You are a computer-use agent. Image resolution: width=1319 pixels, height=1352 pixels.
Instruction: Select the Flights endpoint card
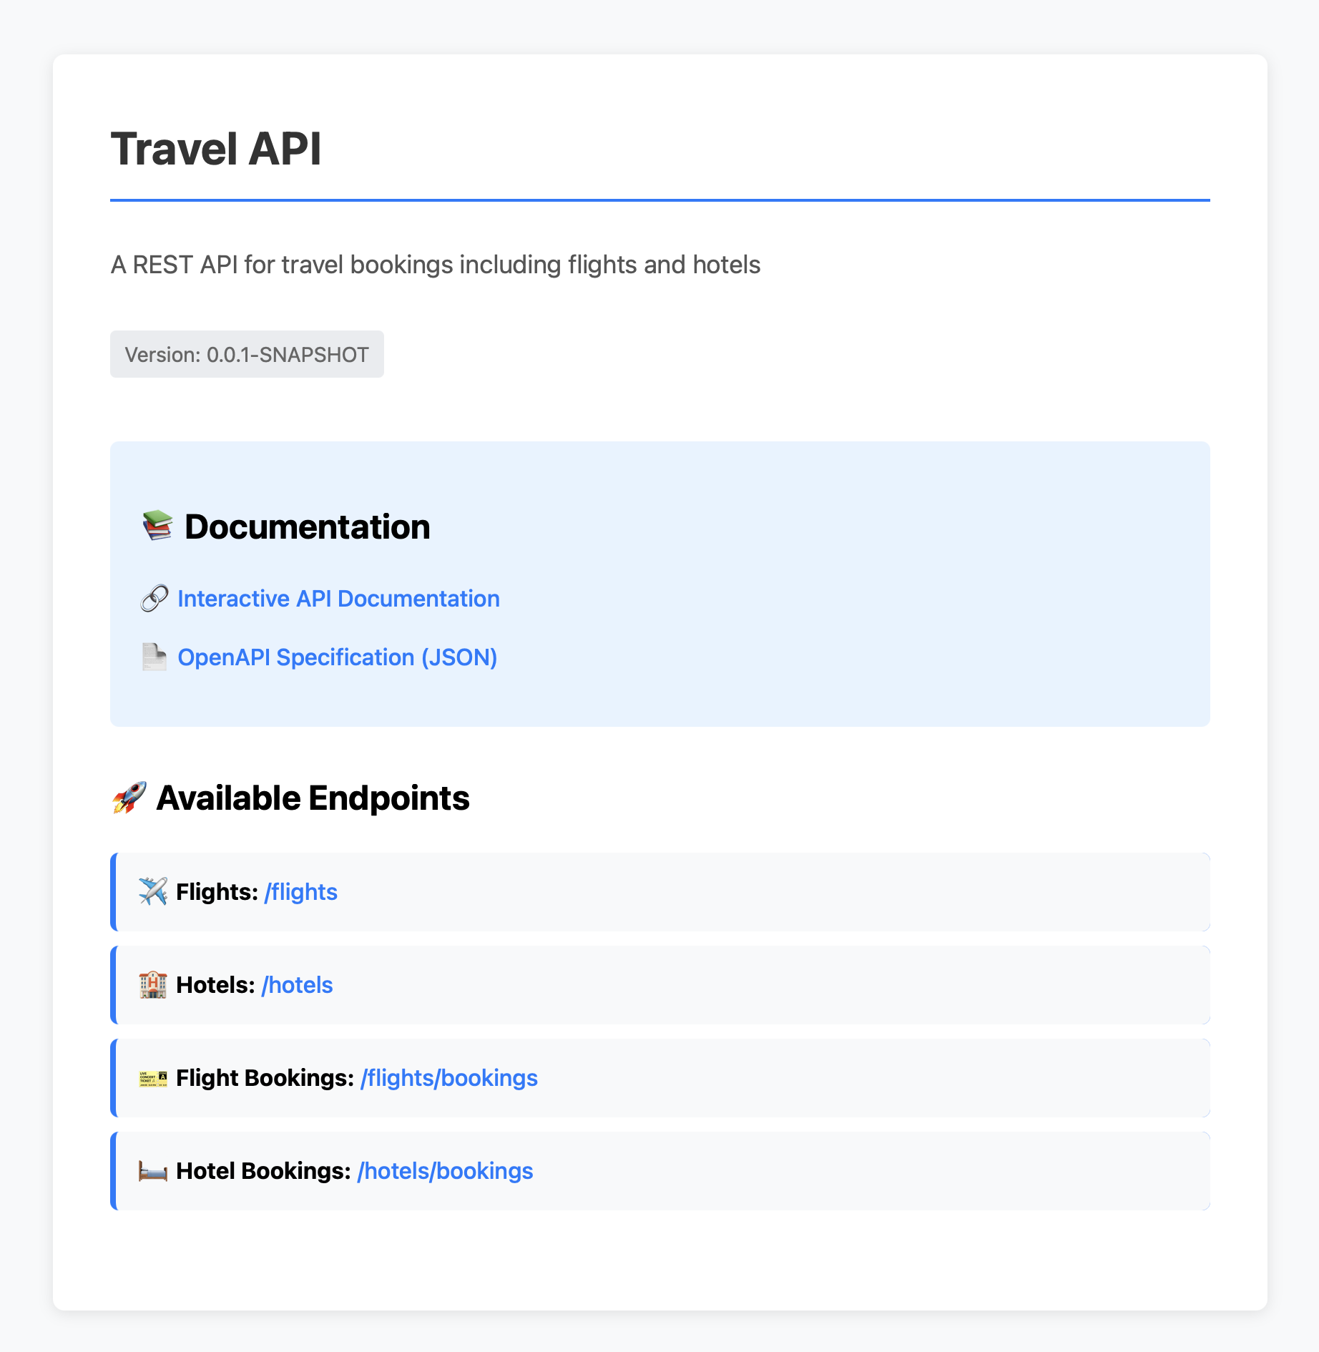coord(658,891)
